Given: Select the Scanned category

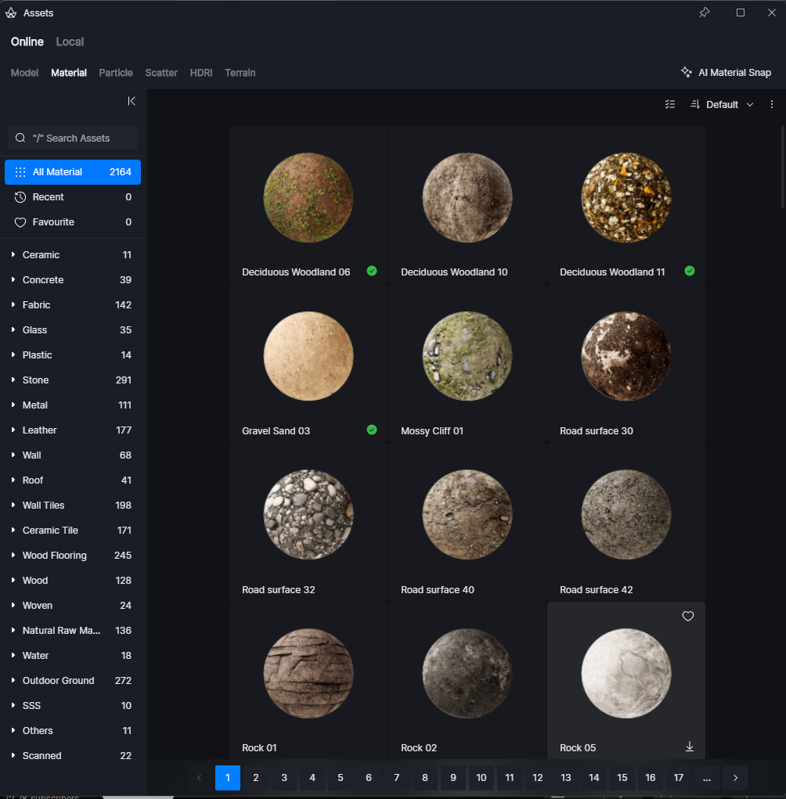Looking at the screenshot, I should click(x=73, y=755).
